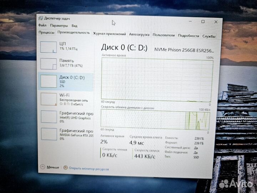Collapse details with Меньше arrow icon

tap(42, 167)
